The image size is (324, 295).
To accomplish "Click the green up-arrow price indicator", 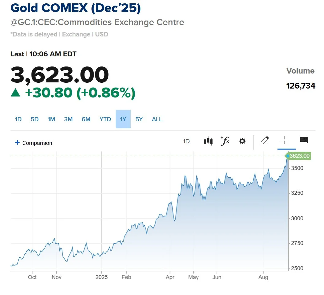I will pyautogui.click(x=16, y=93).
